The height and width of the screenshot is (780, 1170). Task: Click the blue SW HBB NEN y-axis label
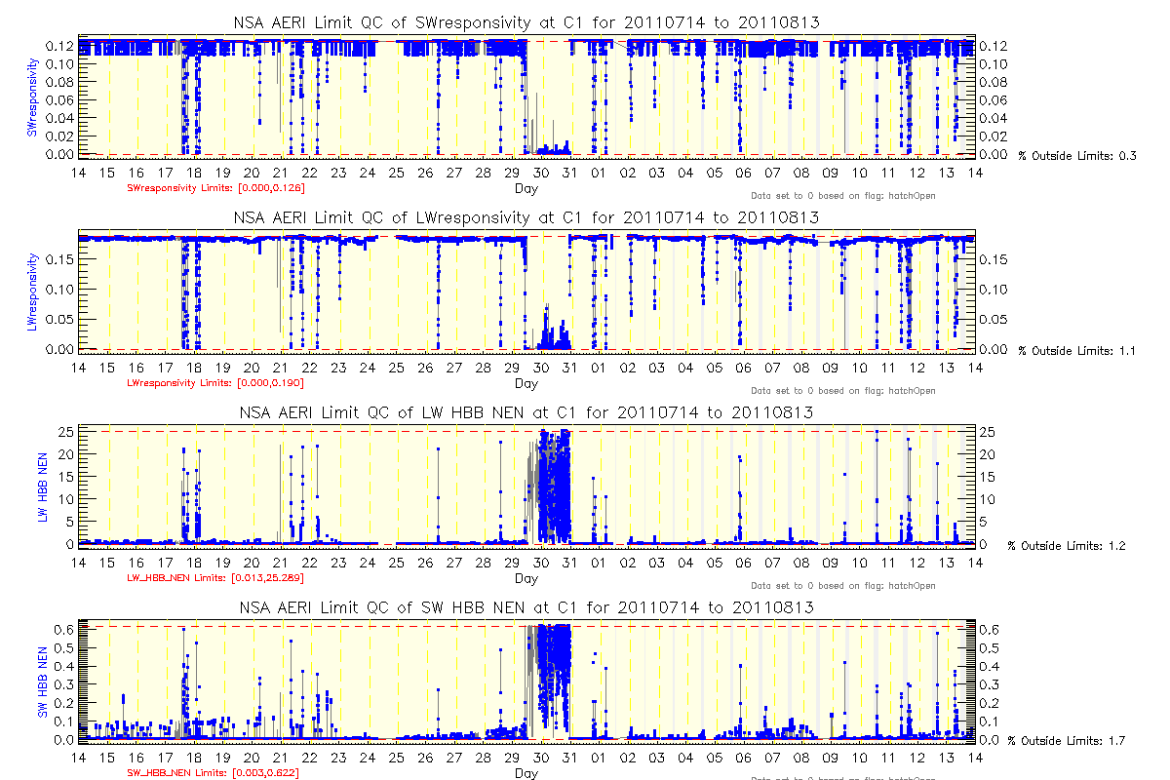tap(43, 682)
